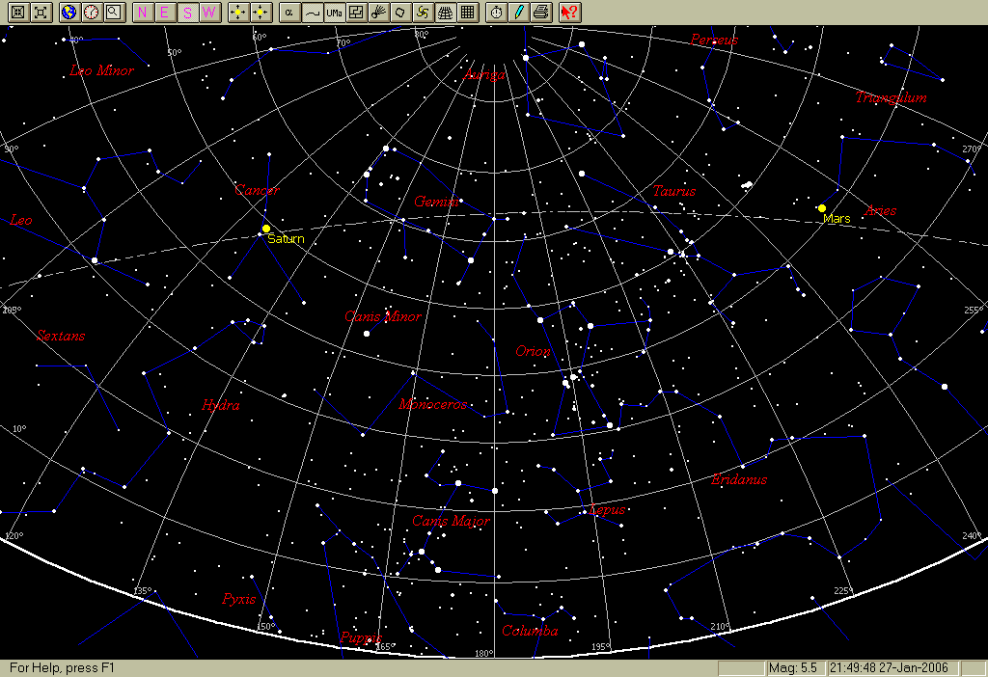Toggle the alpha star labels button

coord(289,12)
